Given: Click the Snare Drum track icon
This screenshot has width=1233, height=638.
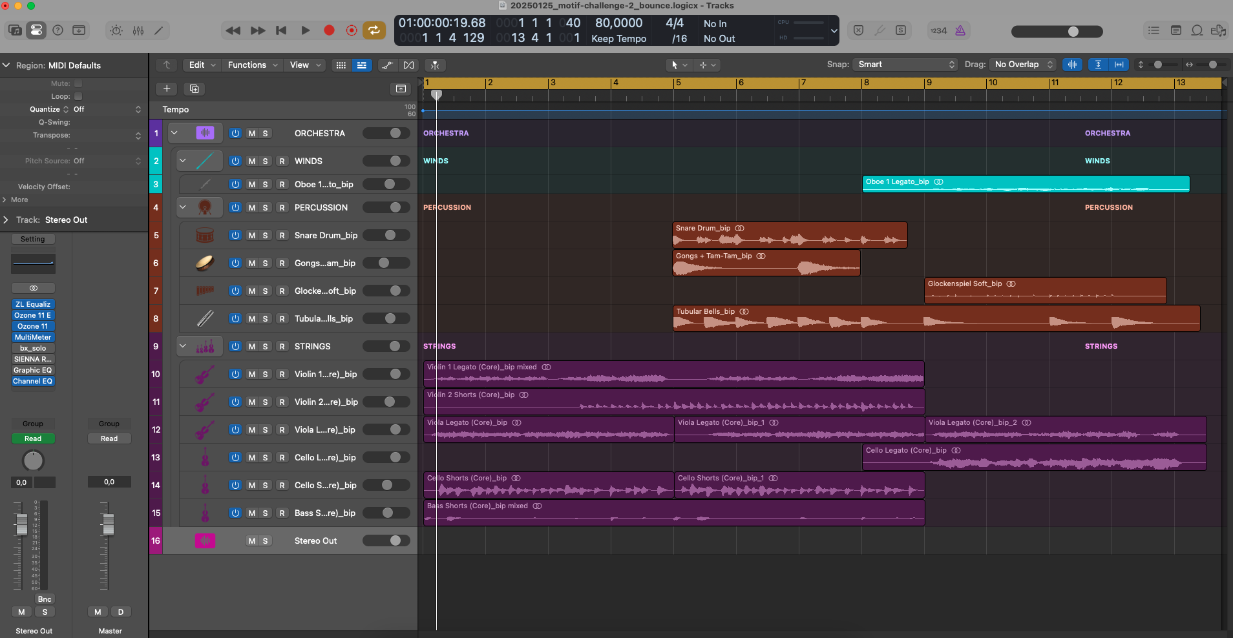Looking at the screenshot, I should pyautogui.click(x=205, y=235).
